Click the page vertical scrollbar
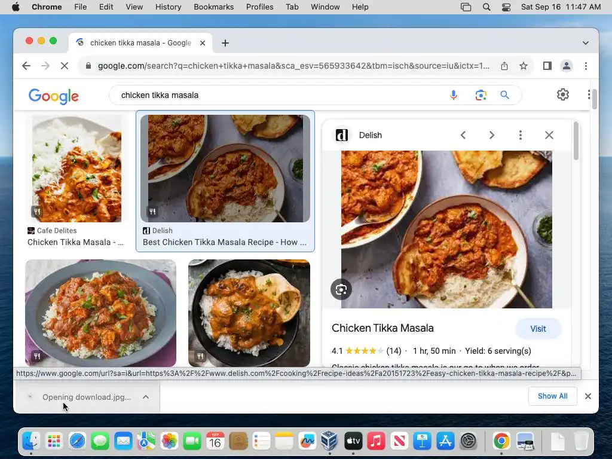This screenshot has width=612, height=459. (595, 100)
